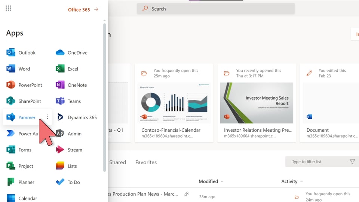Switch to the Shared tab
The width and height of the screenshot is (359, 202).
[117, 162]
